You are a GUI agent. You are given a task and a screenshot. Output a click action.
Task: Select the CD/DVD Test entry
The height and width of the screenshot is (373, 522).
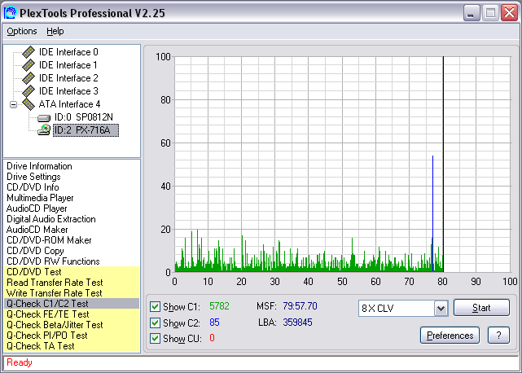point(71,272)
